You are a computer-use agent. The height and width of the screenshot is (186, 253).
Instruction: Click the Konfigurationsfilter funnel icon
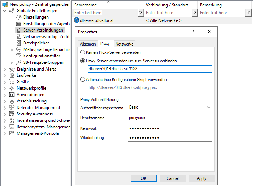[x=19, y=56]
